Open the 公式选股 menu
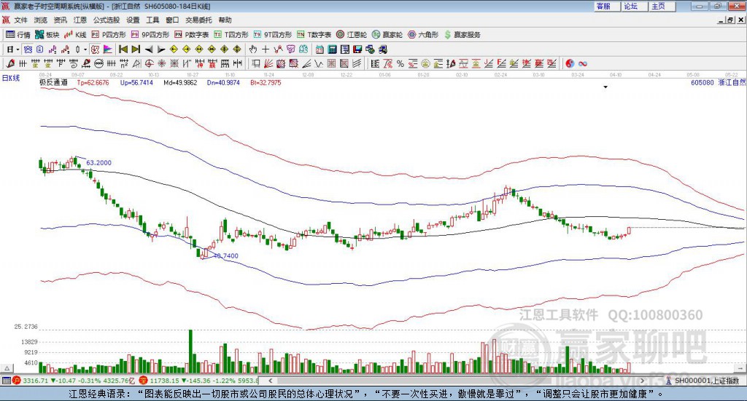This screenshot has width=747, height=401. (x=107, y=20)
